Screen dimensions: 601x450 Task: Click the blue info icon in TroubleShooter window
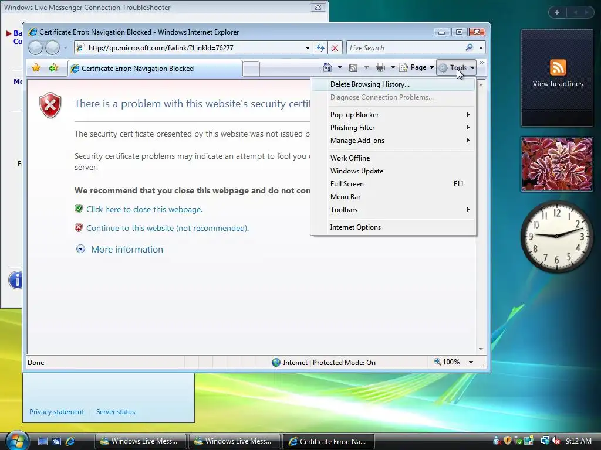(15, 280)
